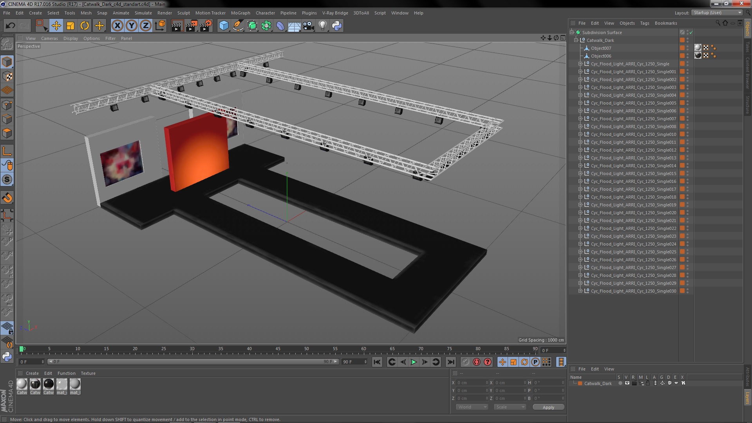Record active objects keyframe
This screenshot has width=752, height=423.
tap(465, 362)
